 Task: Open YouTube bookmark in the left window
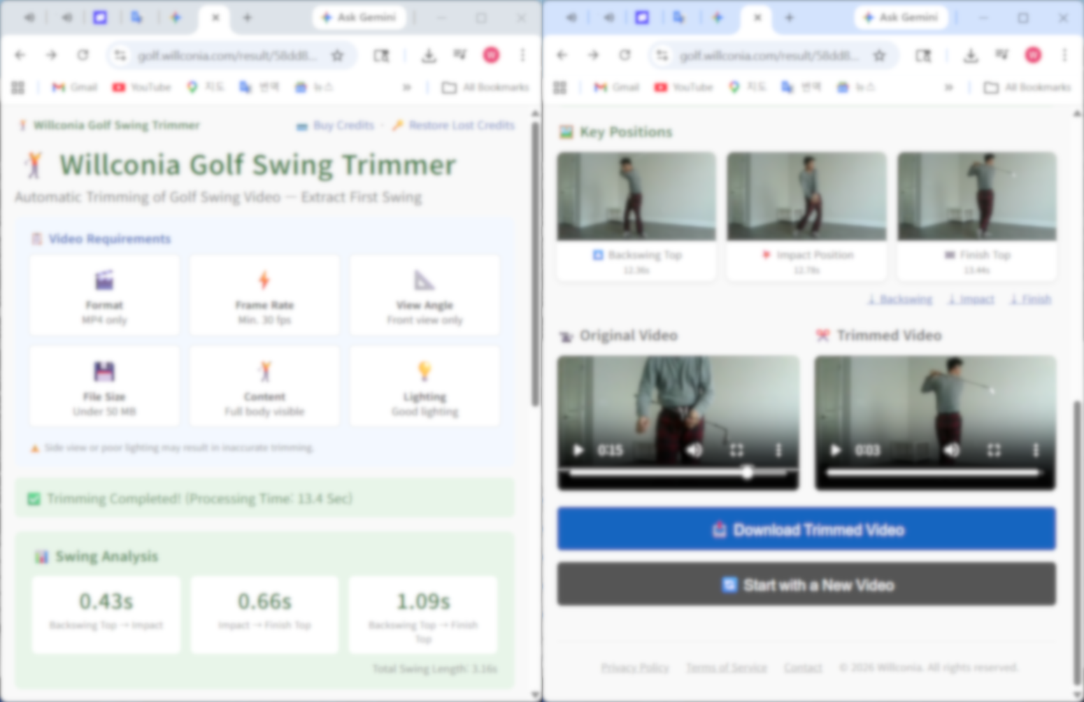pos(142,87)
